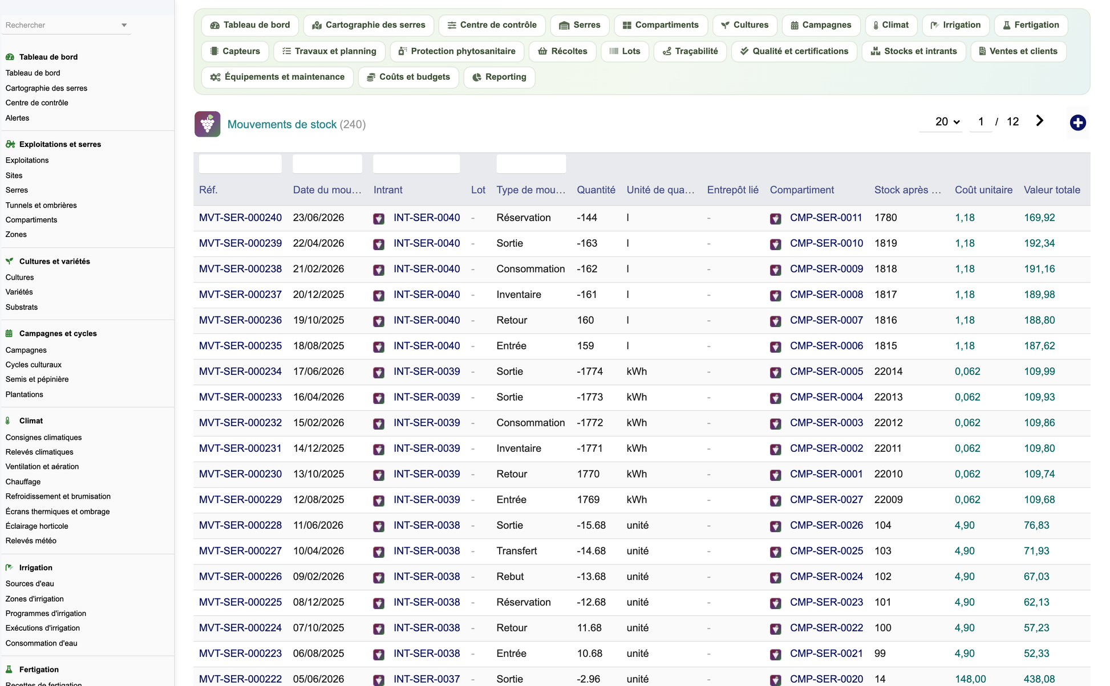Click the Cultures et variétés sprout icon
Image resolution: width=1110 pixels, height=686 pixels.
[10, 261]
